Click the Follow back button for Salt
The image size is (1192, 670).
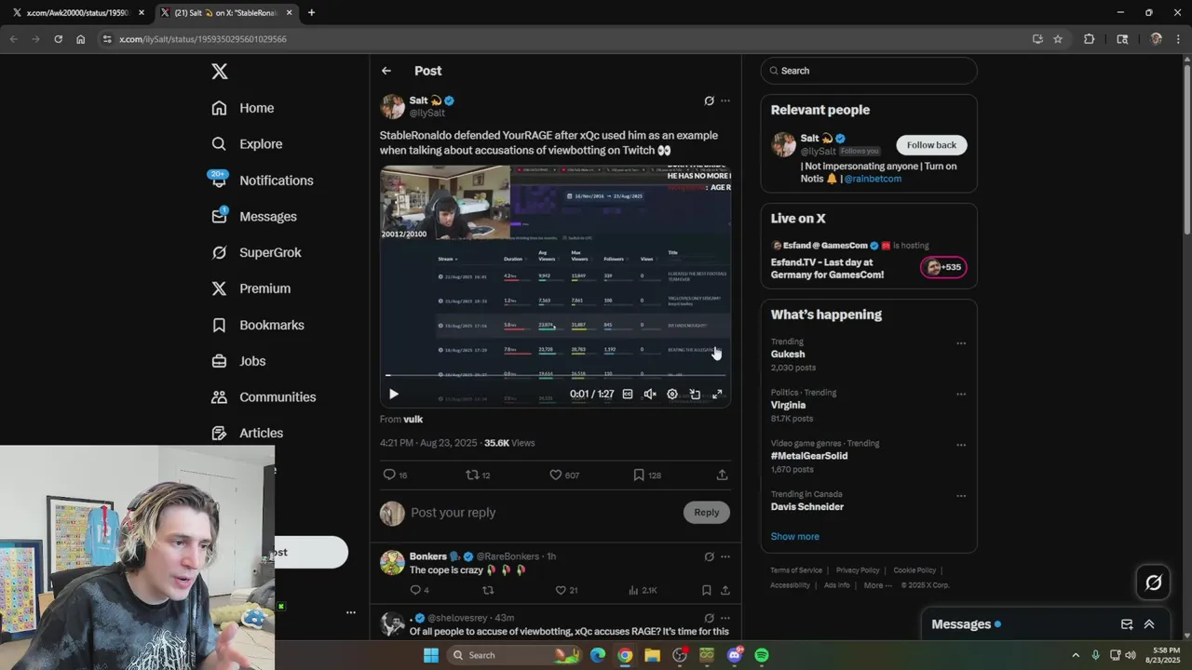[931, 145]
